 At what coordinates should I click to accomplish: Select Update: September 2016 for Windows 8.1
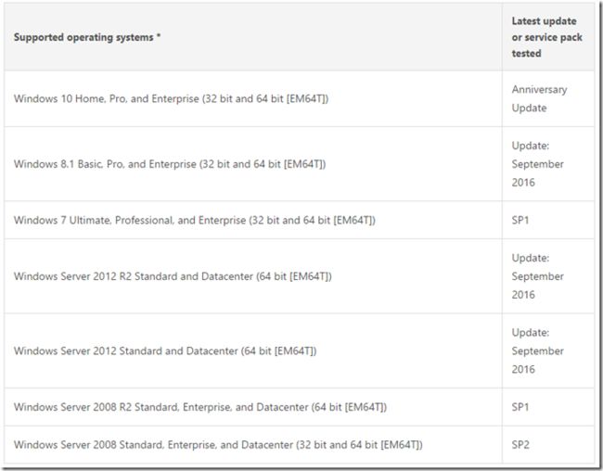(x=537, y=164)
